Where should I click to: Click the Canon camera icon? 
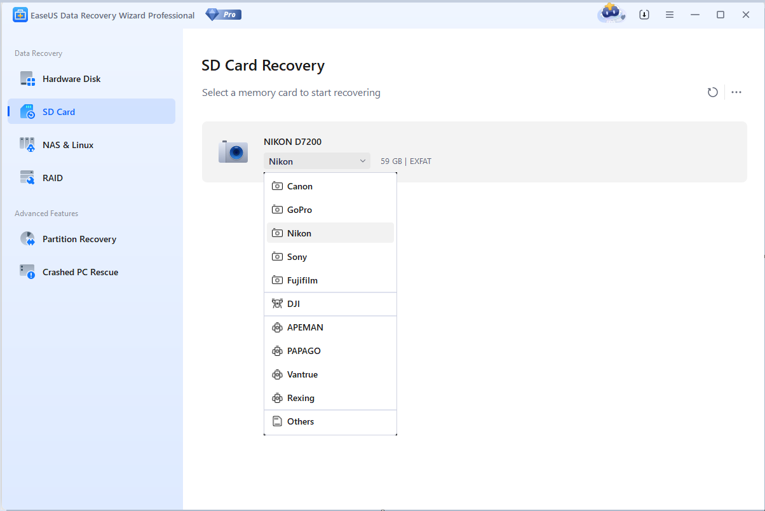click(x=277, y=186)
